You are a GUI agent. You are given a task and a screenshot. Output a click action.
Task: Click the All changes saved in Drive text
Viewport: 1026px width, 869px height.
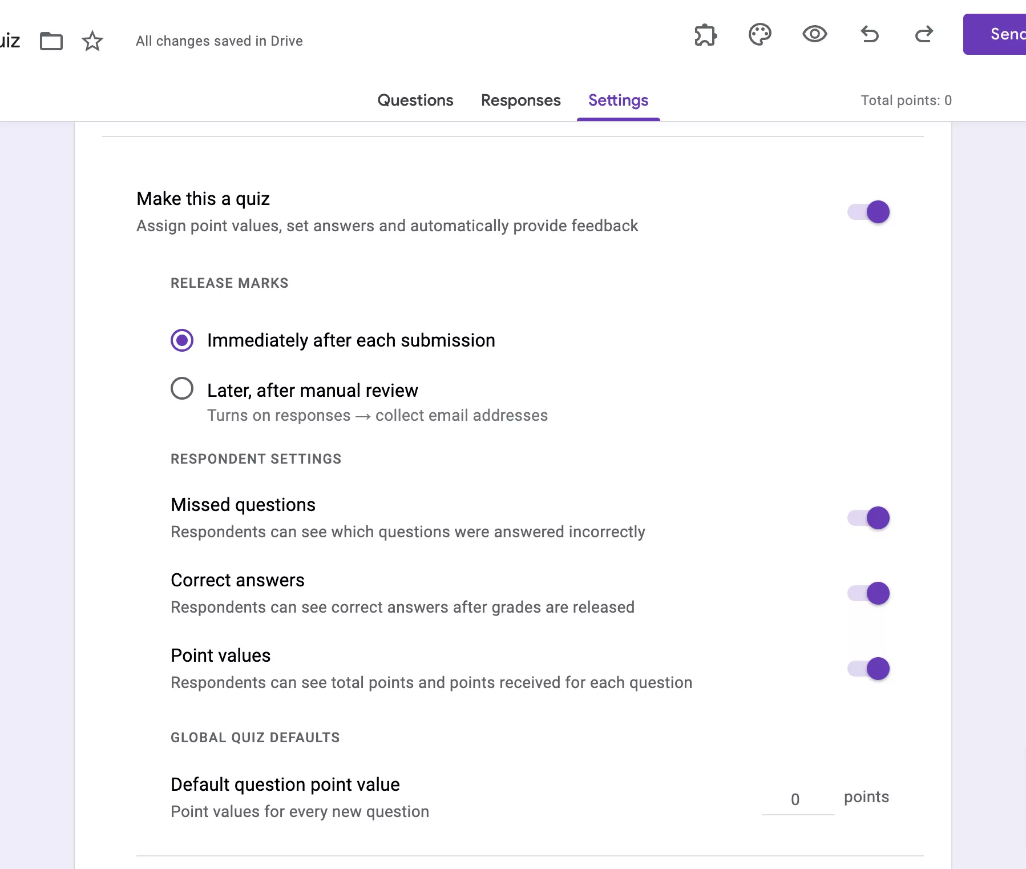pos(219,41)
